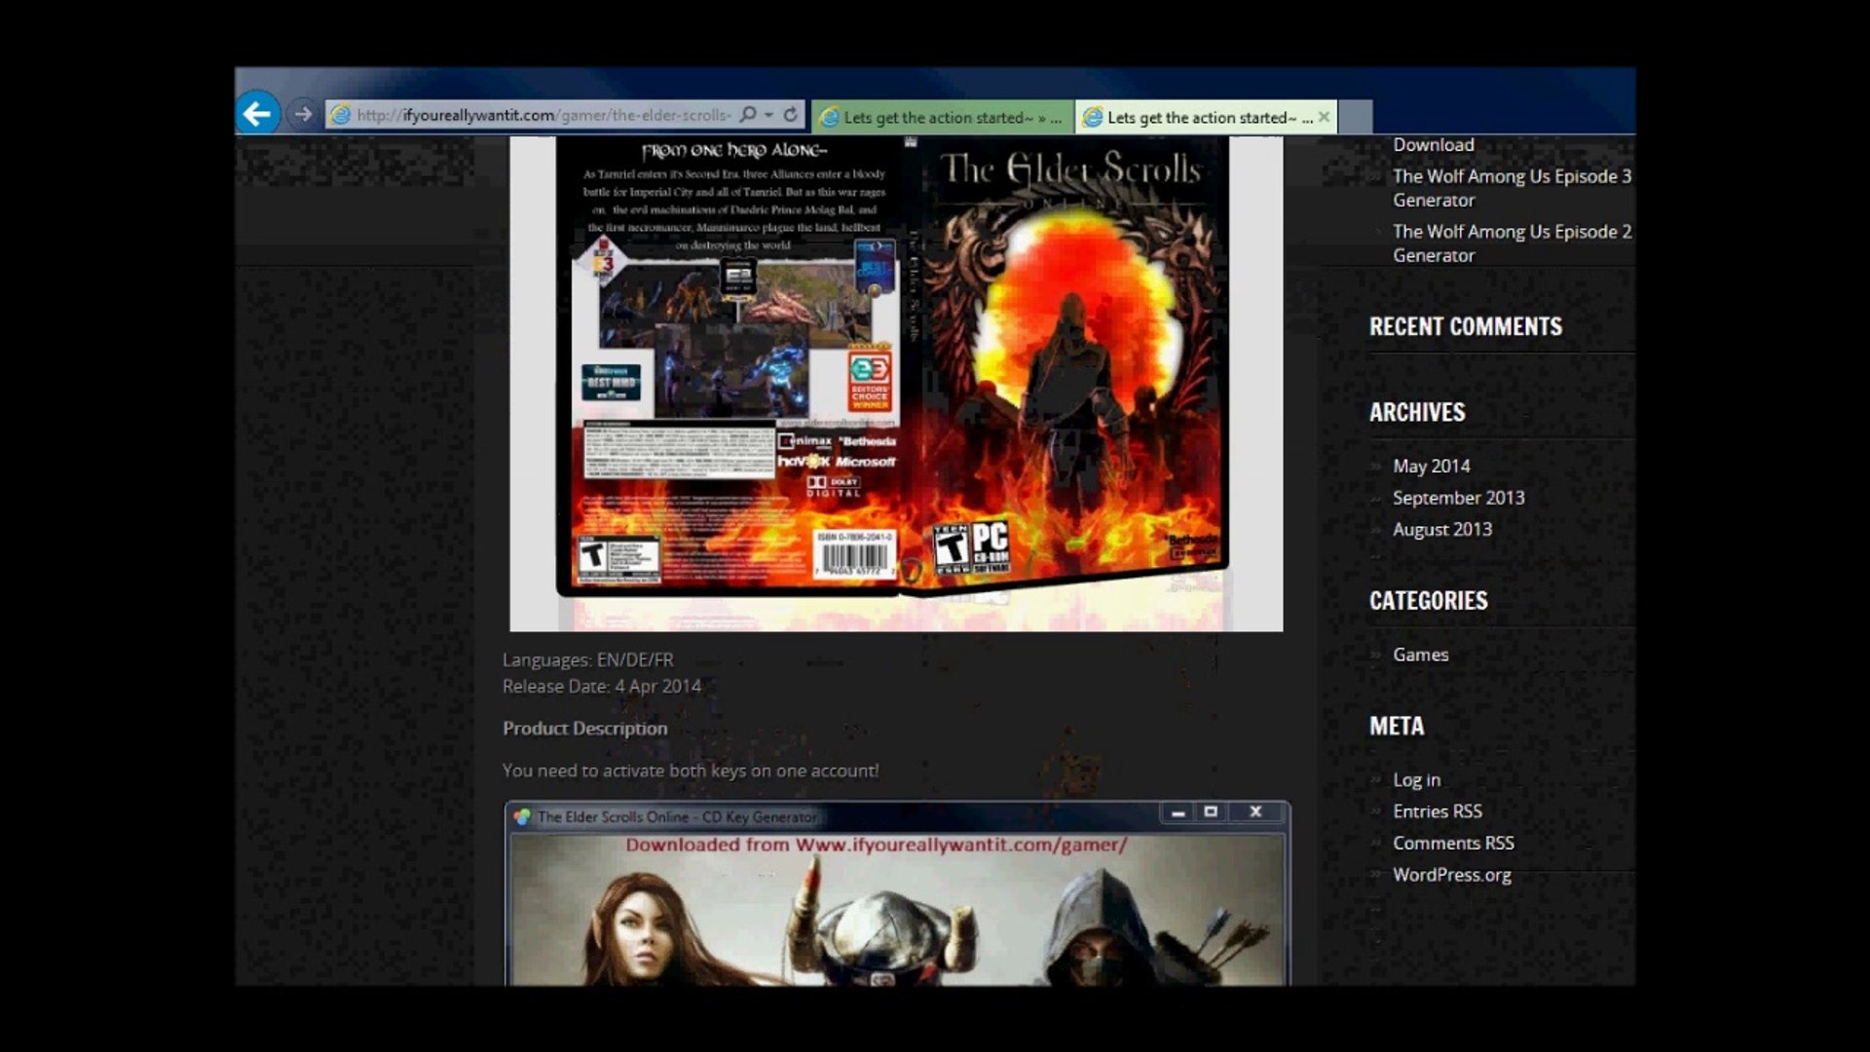Click the search magnifier icon in address bar
Viewport: 1870px width, 1052px height.
coord(748,115)
